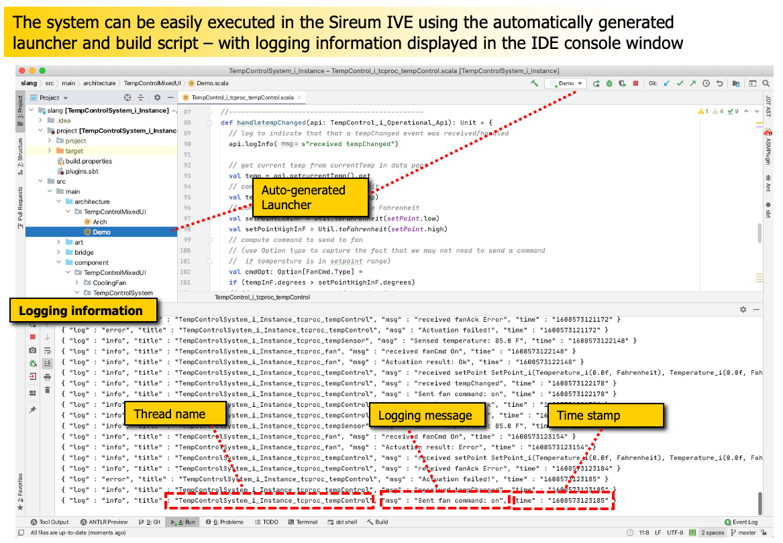Click the search magnifier icon

(x=766, y=83)
